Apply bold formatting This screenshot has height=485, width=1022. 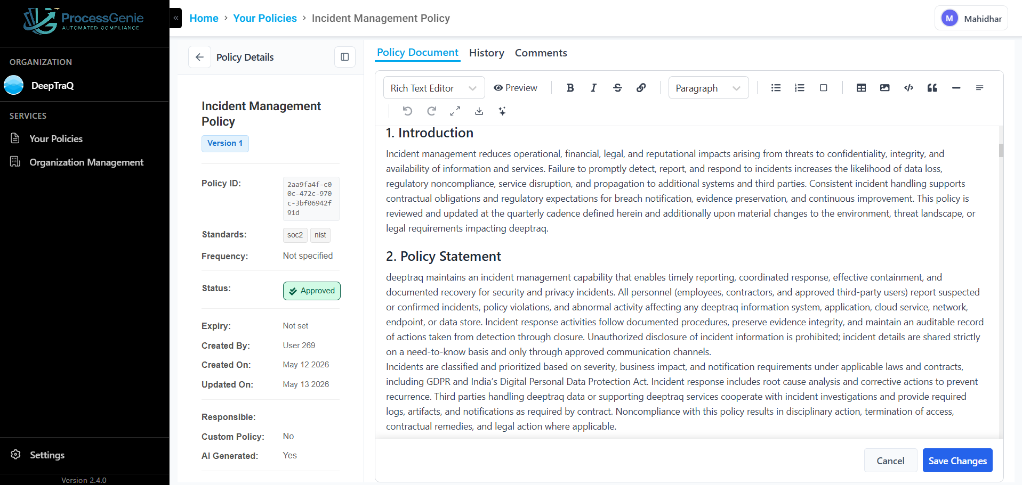[x=570, y=88]
